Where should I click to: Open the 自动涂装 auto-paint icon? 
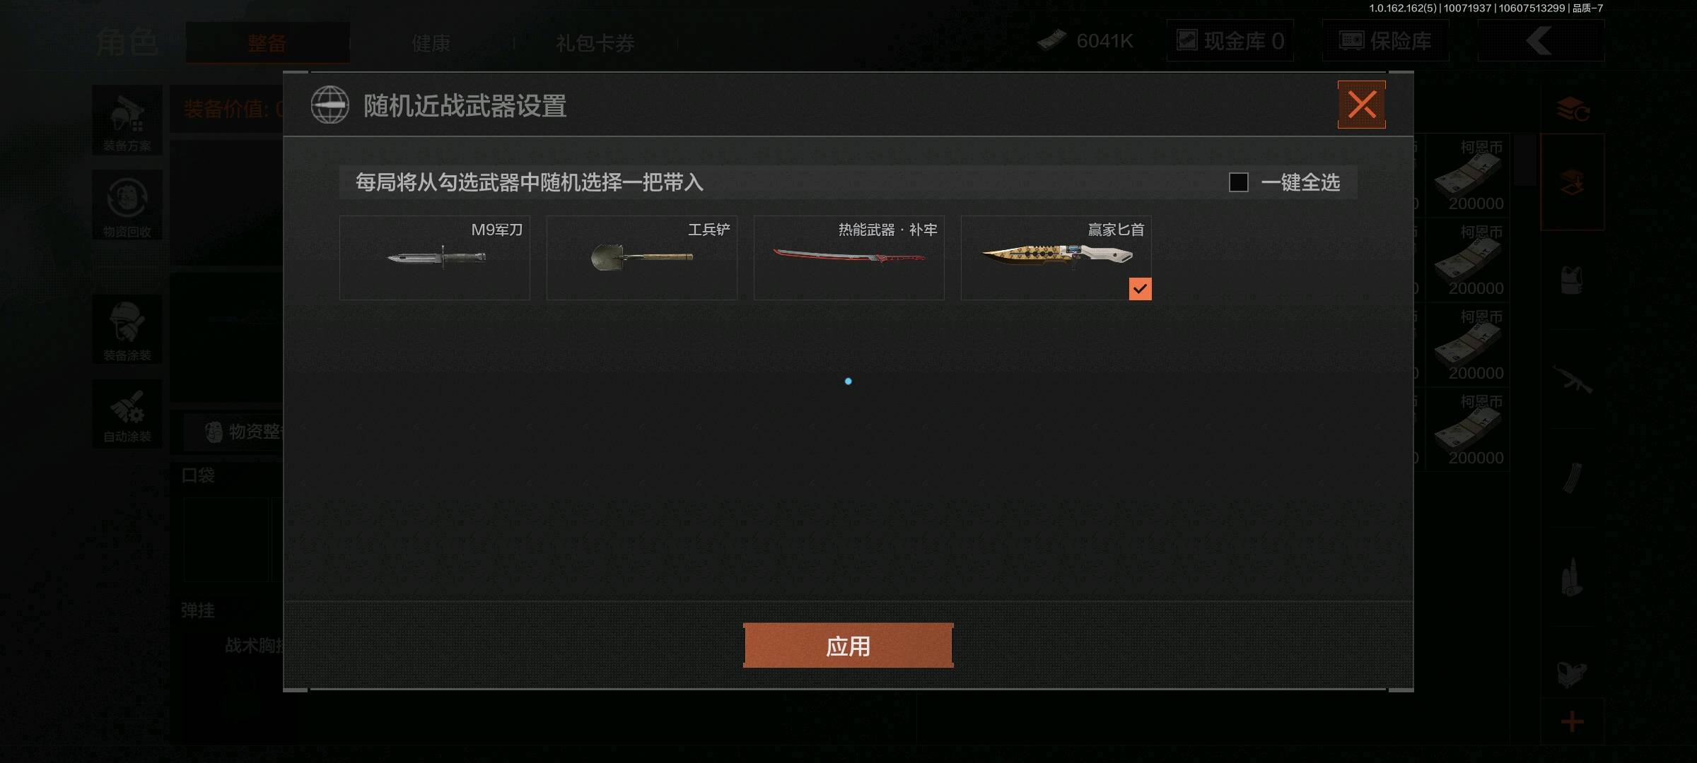pyautogui.click(x=127, y=414)
